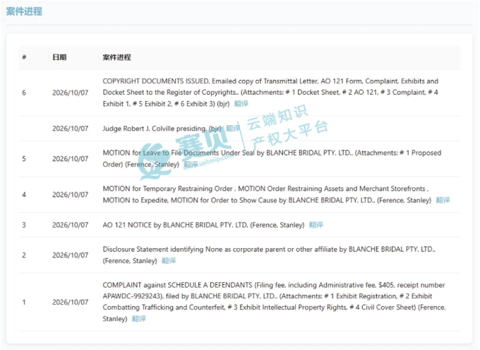This screenshot has height=350, width=480.
Task: Click 翻译 link for Leave to File Under Seal entry
Action: pos(191,165)
